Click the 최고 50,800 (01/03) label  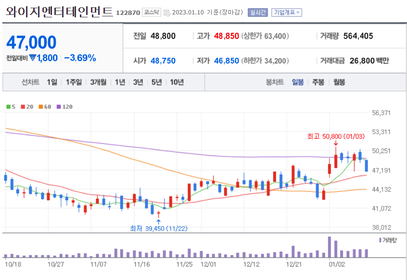coord(336,136)
